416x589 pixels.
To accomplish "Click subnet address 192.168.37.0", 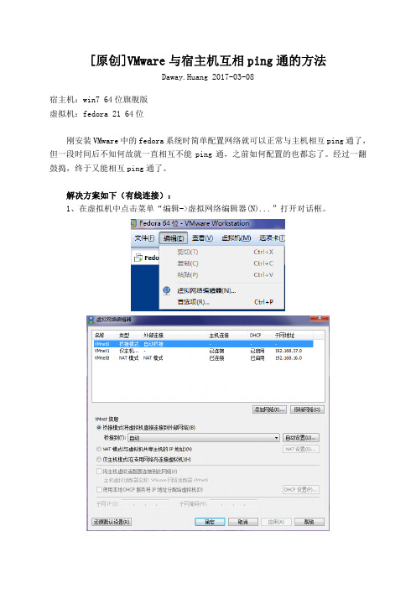I will 289,351.
